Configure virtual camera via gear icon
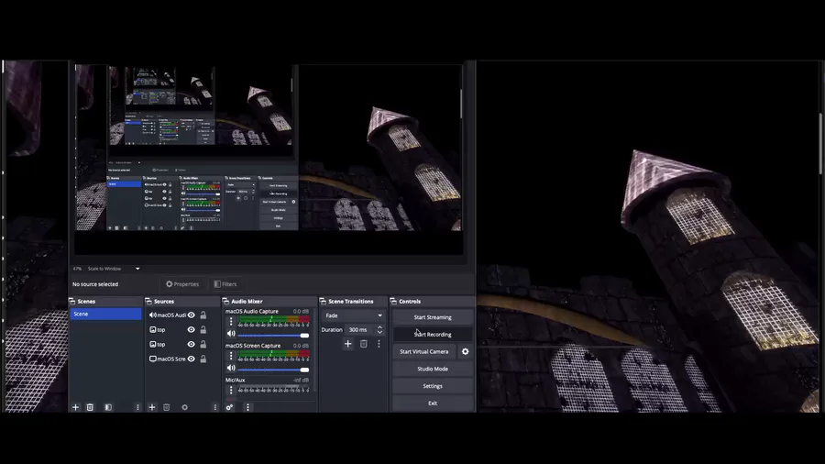825x464 pixels. 465,351
